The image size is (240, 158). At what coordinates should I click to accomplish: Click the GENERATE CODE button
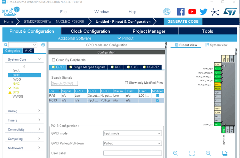tap(183, 21)
